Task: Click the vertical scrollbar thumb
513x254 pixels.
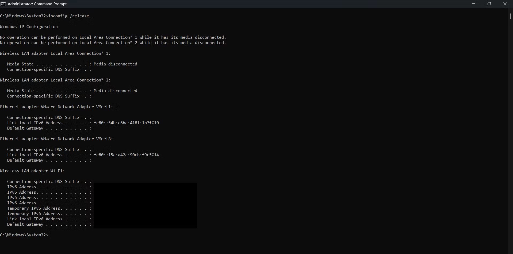Action: (x=510, y=16)
